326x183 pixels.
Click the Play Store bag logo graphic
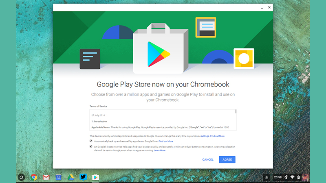(161, 48)
